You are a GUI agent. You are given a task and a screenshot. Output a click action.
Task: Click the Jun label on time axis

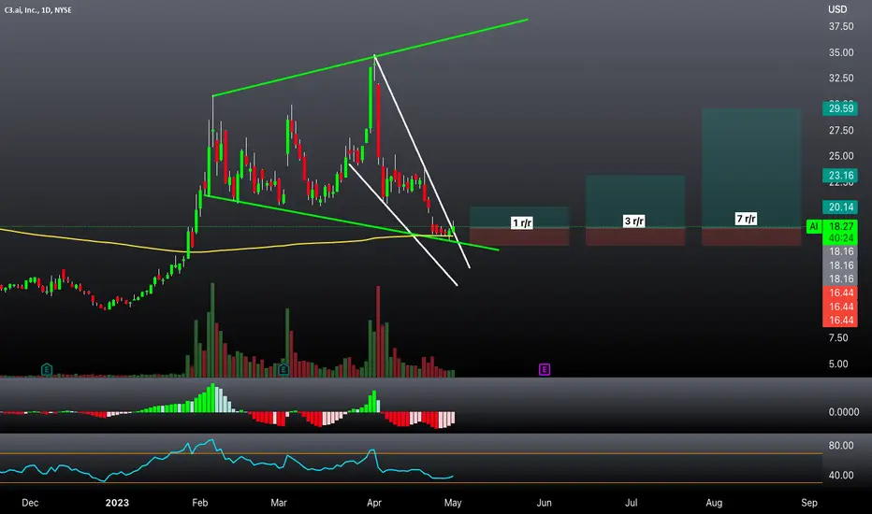pos(544,503)
